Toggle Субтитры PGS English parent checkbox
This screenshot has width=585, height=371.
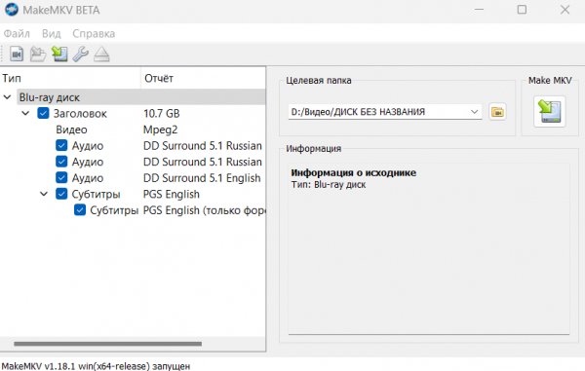[61, 194]
